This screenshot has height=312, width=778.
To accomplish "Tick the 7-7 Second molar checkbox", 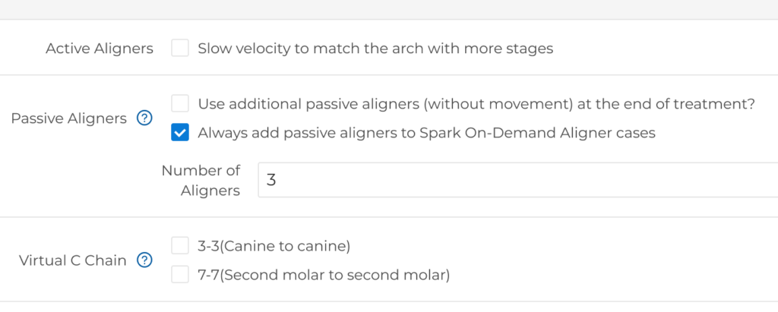I will [x=180, y=275].
